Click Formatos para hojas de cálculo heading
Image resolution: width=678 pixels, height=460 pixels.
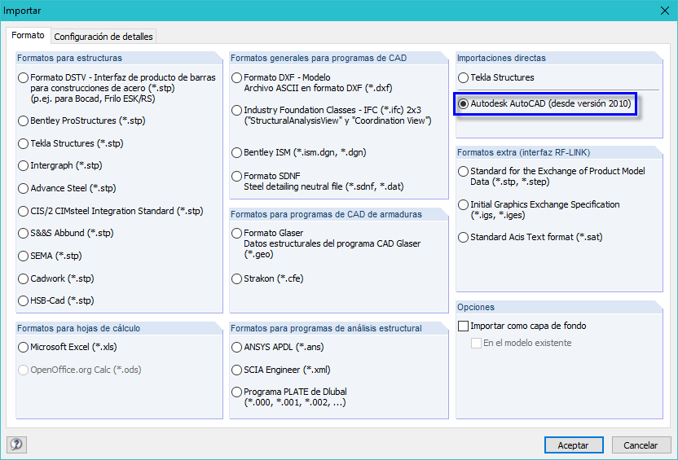(78, 328)
